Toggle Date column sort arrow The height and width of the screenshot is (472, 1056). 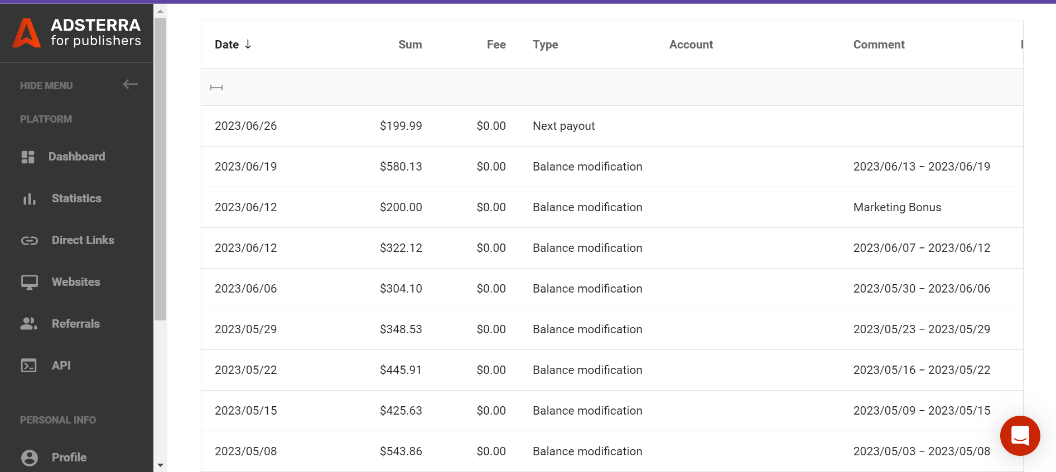point(248,44)
